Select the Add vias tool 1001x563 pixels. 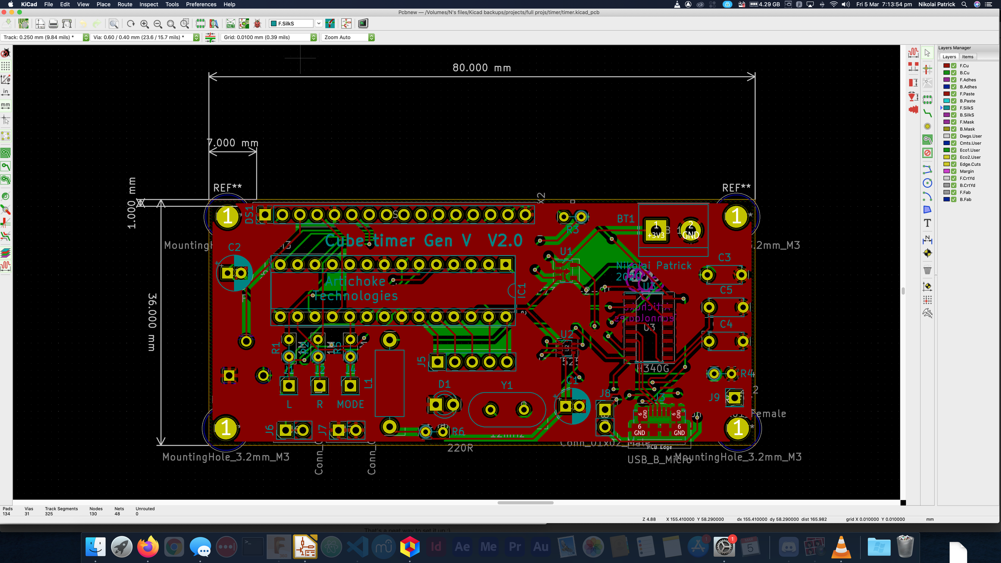(927, 126)
